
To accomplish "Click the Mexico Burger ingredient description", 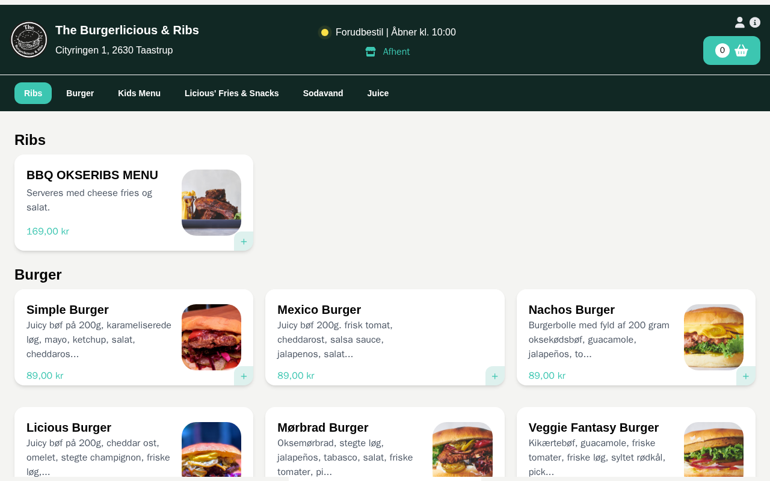I will pos(335,340).
